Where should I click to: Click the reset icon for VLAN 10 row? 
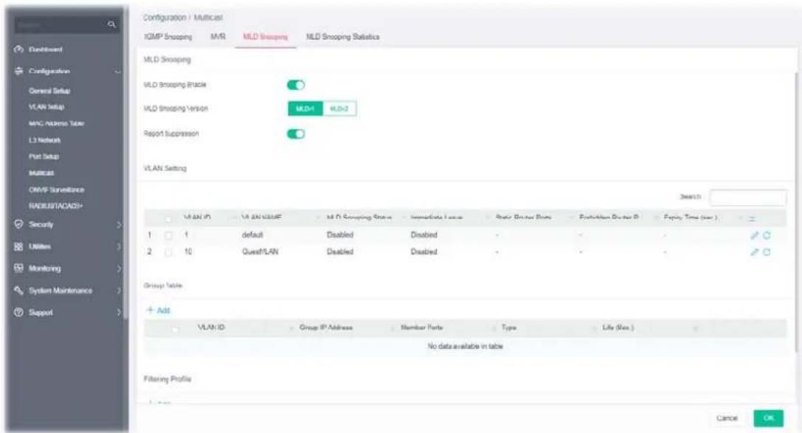pos(767,252)
